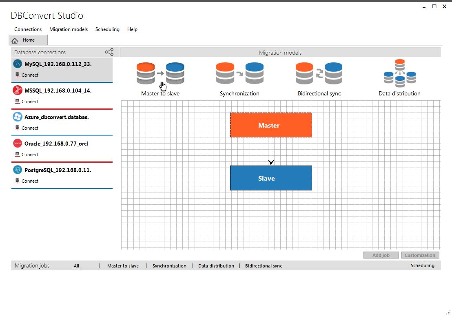The height and width of the screenshot is (316, 452).
Task: Switch to the Home tab
Action: pyautogui.click(x=28, y=40)
